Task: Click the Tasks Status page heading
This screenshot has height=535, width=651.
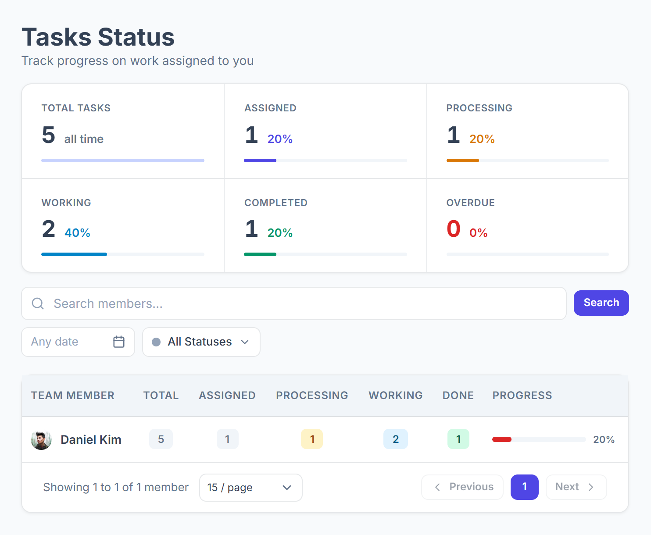Action: pyautogui.click(x=98, y=37)
